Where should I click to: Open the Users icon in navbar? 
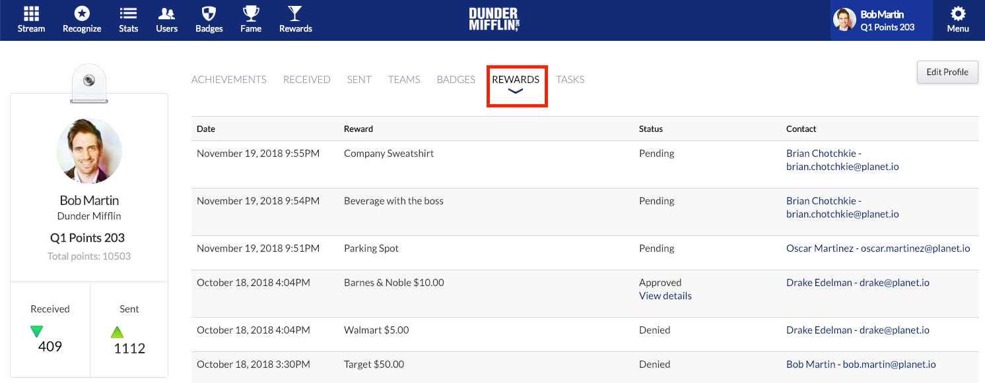167,14
